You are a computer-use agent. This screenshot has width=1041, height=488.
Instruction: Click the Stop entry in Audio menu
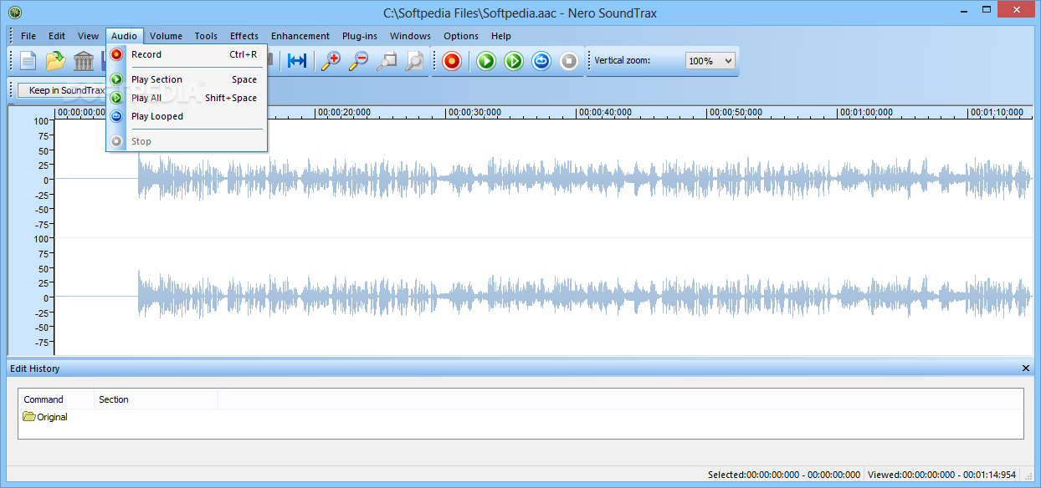187,141
